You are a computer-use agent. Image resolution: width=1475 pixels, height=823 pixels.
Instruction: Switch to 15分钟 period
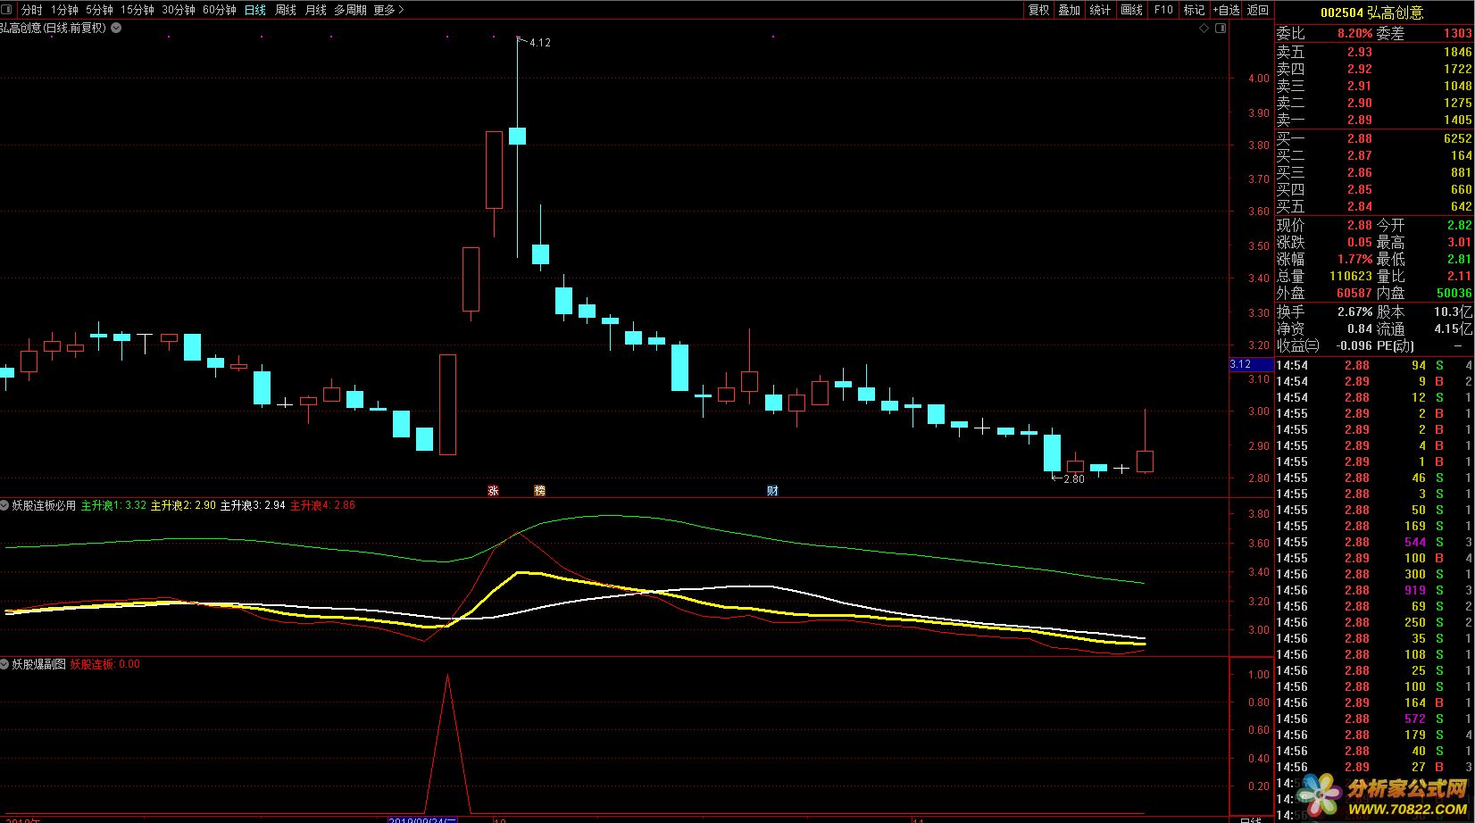tap(137, 10)
